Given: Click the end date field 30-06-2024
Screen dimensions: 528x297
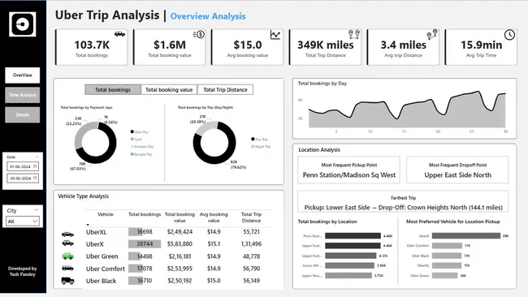Looking at the screenshot, I should pos(23,179).
